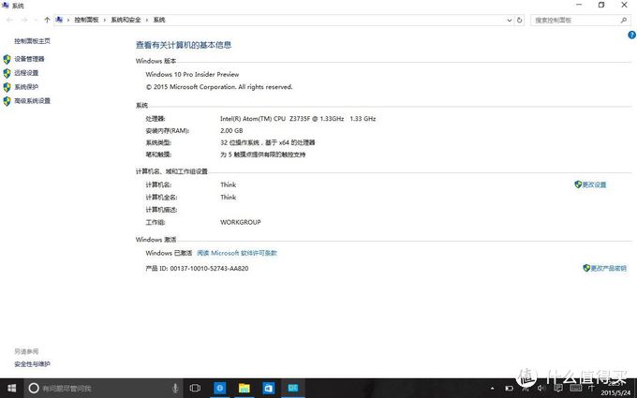Image resolution: width=637 pixels, height=398 pixels.
Task: Open the Windows Start menu
Action: (x=12, y=388)
